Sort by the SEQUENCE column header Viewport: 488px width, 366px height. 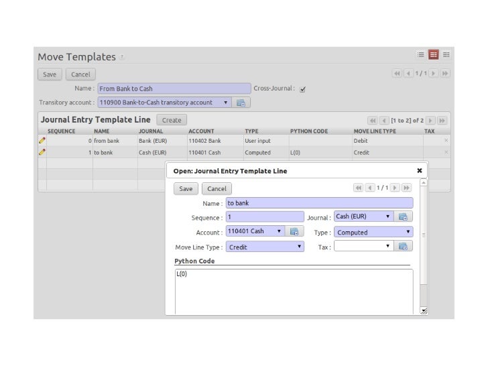click(x=61, y=131)
